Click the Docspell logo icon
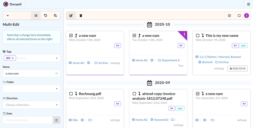The image size is (253, 128). 6,4
